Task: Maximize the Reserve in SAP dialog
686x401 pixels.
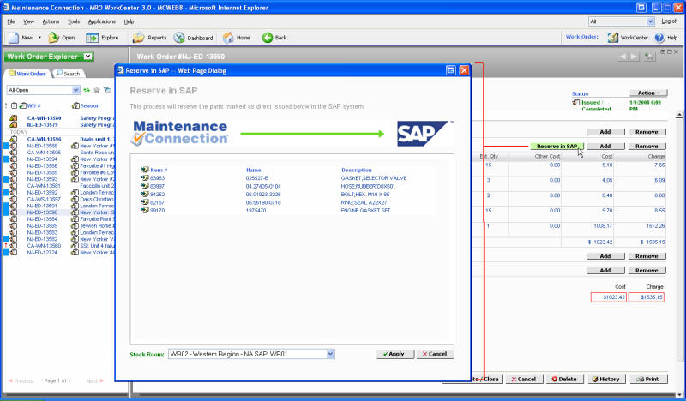Action: pyautogui.click(x=451, y=70)
